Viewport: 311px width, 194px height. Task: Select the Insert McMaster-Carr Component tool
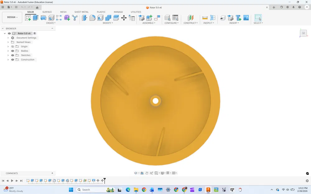coord(239,18)
